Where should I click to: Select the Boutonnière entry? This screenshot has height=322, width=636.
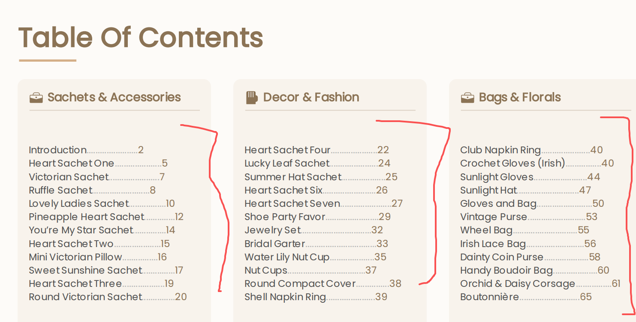pos(526,297)
